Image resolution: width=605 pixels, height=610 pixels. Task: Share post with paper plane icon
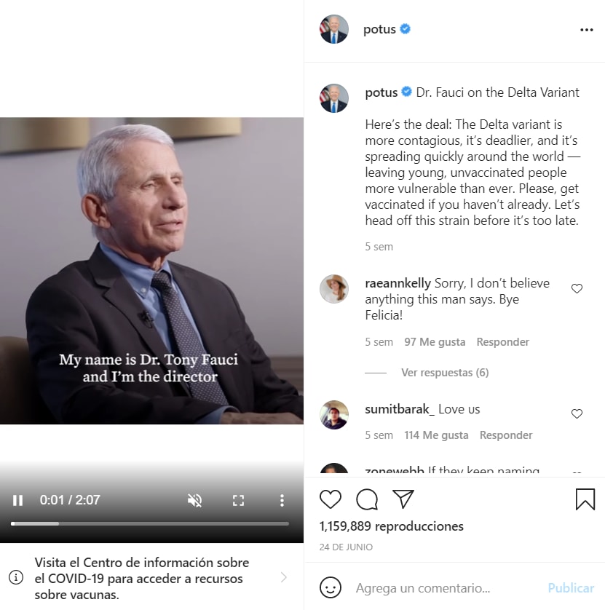click(x=403, y=499)
